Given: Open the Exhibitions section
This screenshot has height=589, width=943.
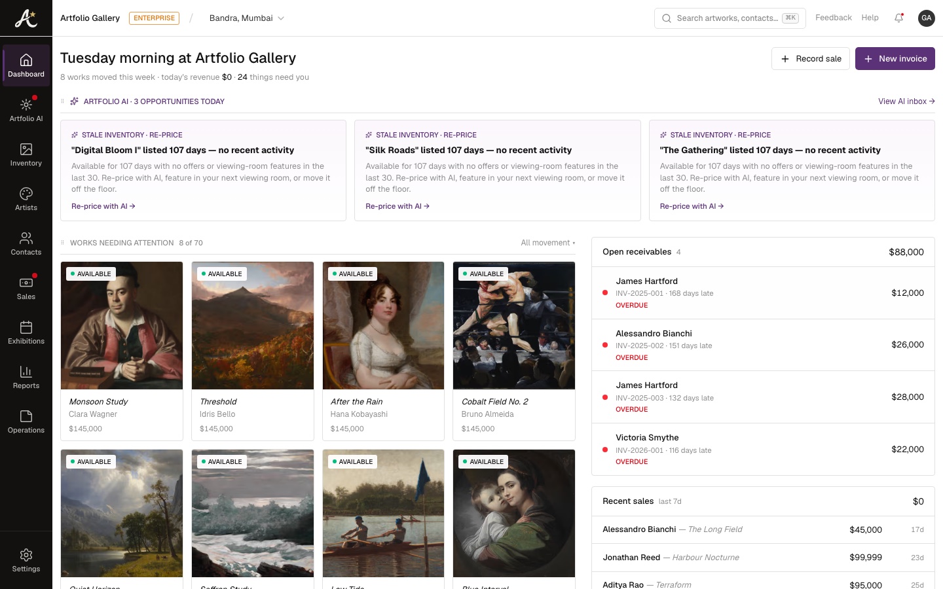Looking at the screenshot, I should click(26, 332).
